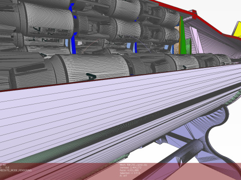
Task: Click the FC WT status text
Action: click(x=124, y=175)
